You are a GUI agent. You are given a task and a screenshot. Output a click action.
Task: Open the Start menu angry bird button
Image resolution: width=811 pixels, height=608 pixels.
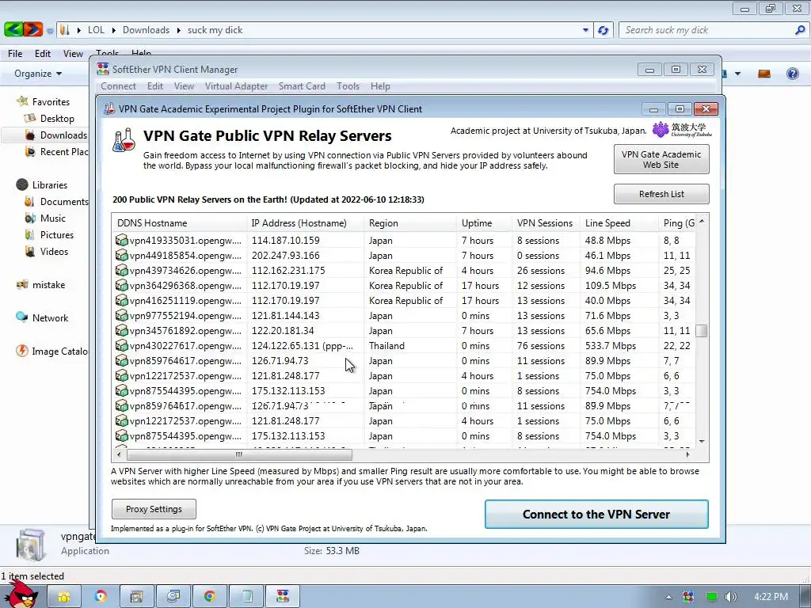click(x=21, y=595)
